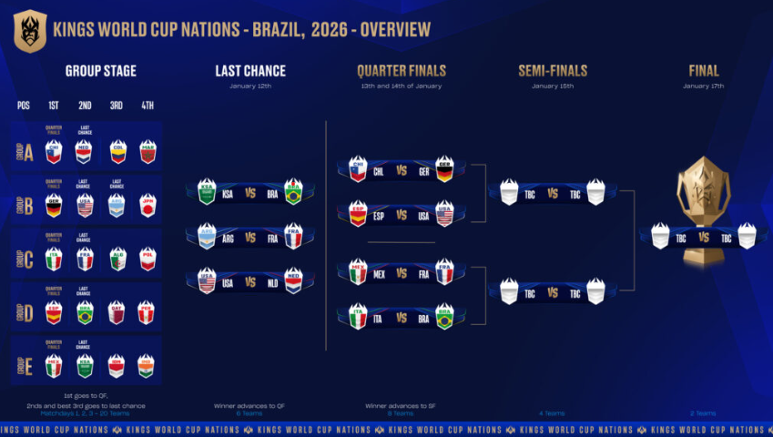Open the ESP vs USA quarter final
The width and height of the screenshot is (773, 437).
coord(402,217)
